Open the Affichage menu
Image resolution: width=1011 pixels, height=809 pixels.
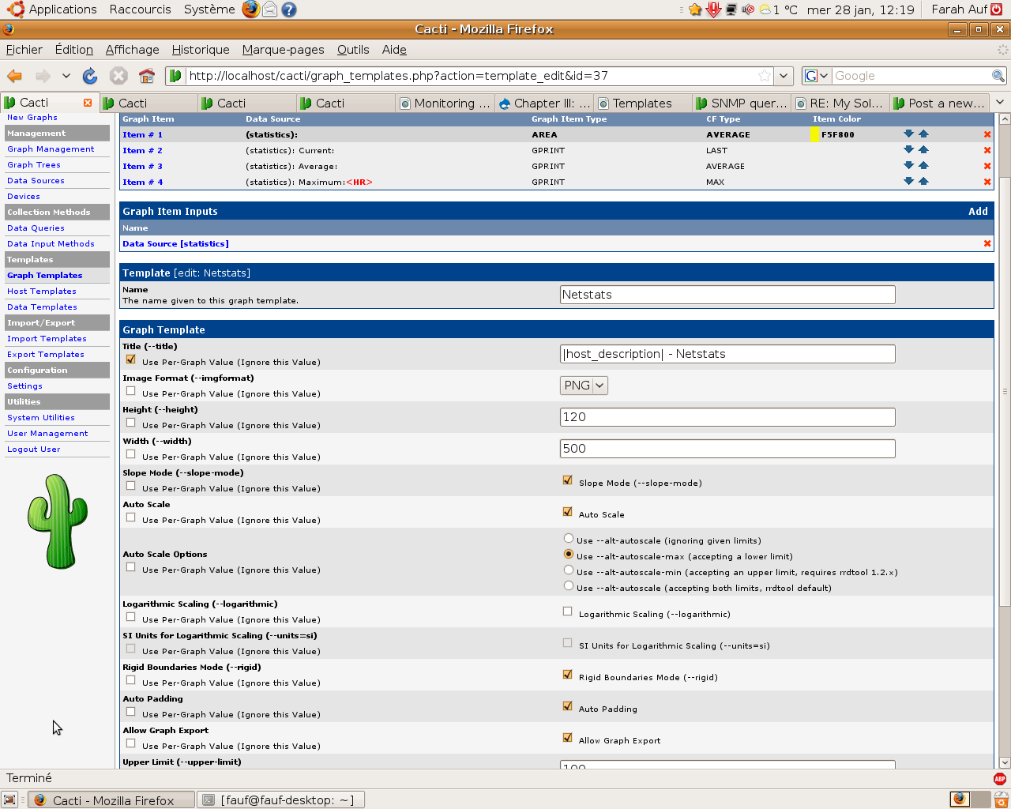pyautogui.click(x=133, y=50)
